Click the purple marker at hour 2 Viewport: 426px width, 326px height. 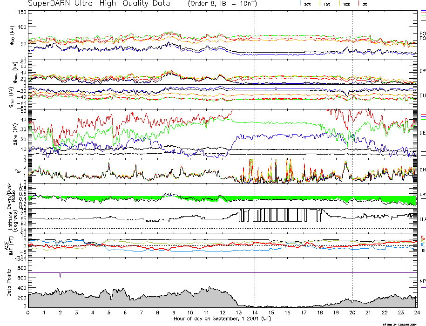pyautogui.click(x=60, y=275)
